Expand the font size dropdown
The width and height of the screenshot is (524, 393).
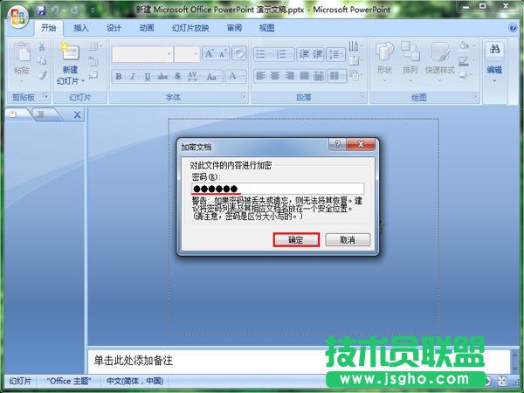tap(195, 55)
